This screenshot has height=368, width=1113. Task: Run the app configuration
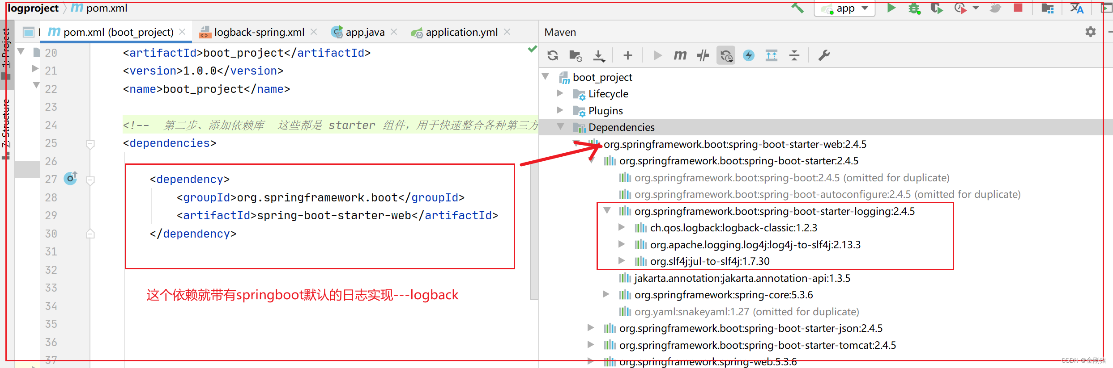coord(891,8)
